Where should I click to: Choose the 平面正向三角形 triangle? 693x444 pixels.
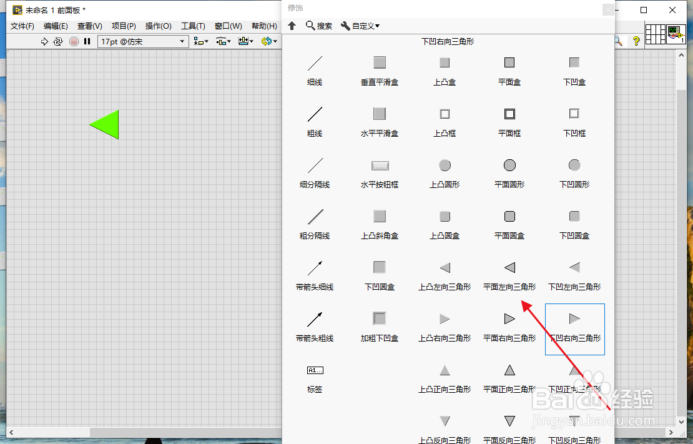pyautogui.click(x=509, y=378)
